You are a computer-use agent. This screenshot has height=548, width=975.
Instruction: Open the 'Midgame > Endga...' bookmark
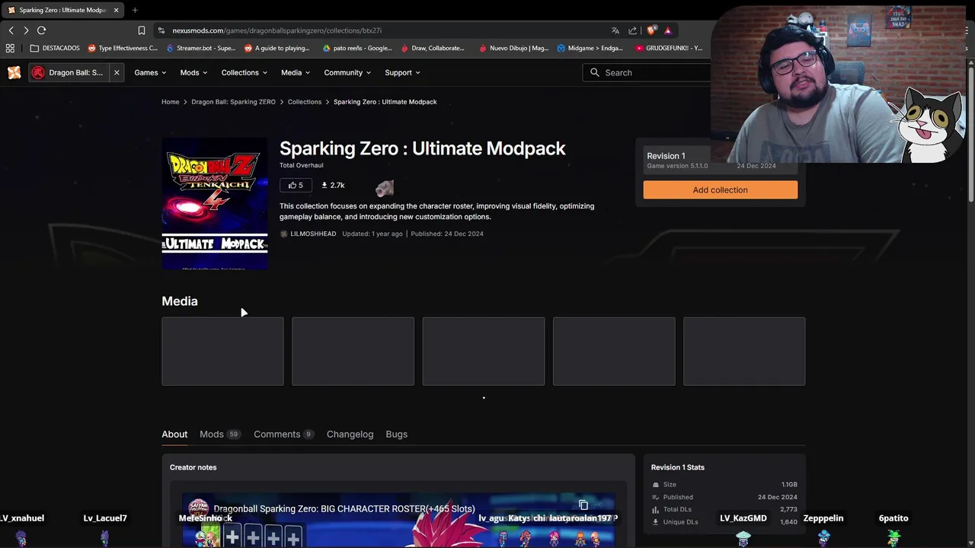point(590,48)
